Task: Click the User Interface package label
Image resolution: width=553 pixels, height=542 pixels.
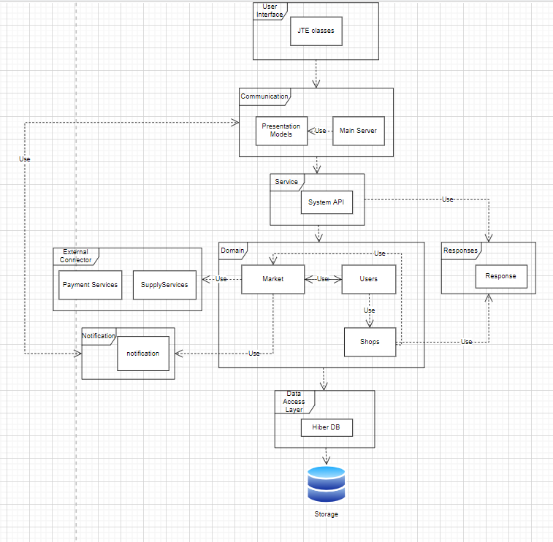Action: coord(270,10)
